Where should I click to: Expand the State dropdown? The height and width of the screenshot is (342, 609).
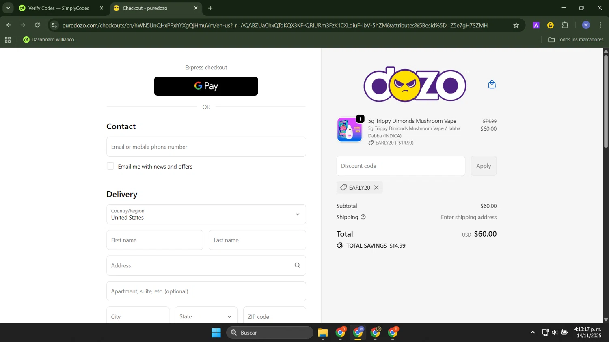(x=206, y=316)
